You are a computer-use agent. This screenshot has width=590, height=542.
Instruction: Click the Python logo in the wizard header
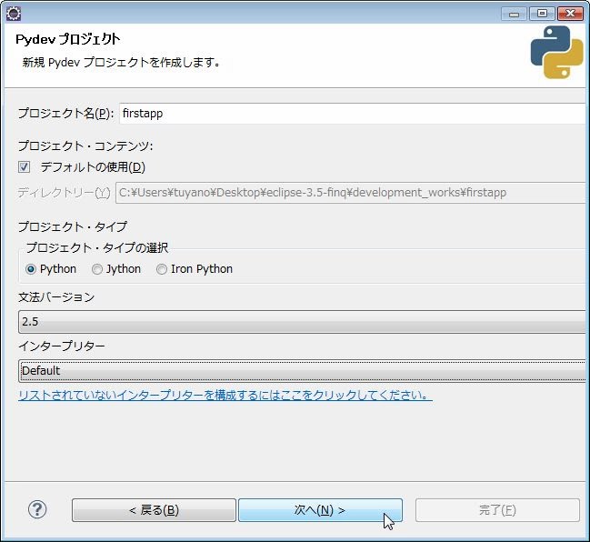click(x=556, y=52)
